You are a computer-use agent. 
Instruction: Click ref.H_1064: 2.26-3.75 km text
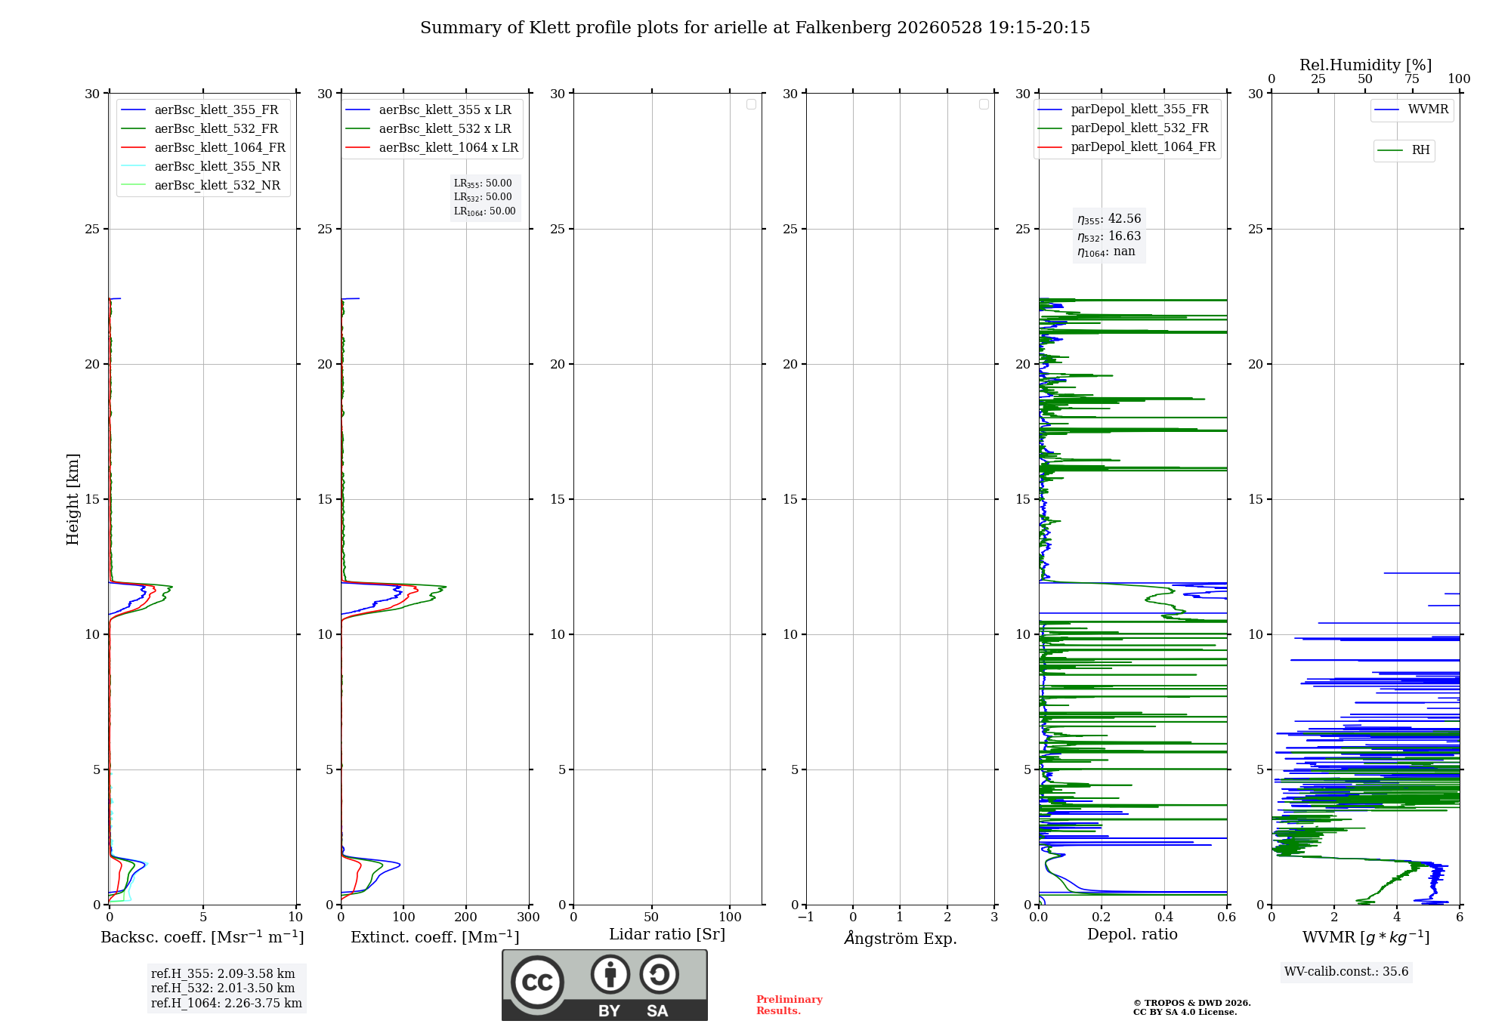coord(227,1004)
